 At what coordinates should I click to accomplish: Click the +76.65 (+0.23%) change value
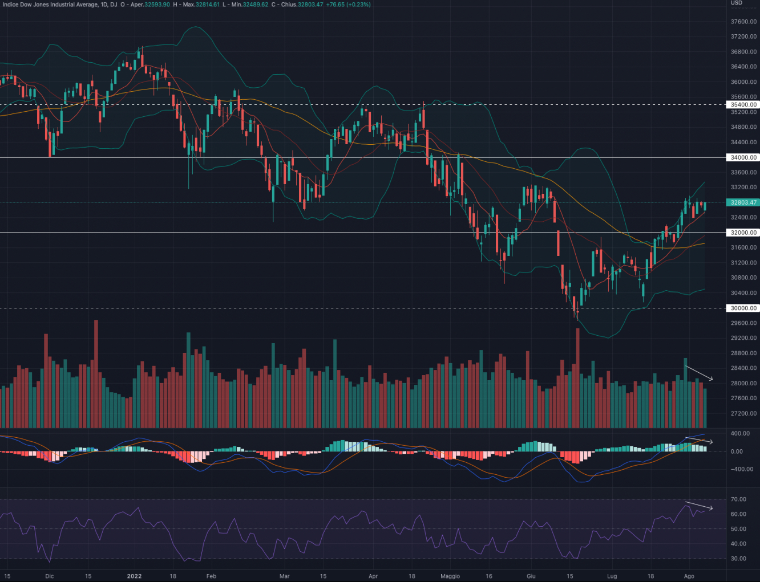click(348, 5)
